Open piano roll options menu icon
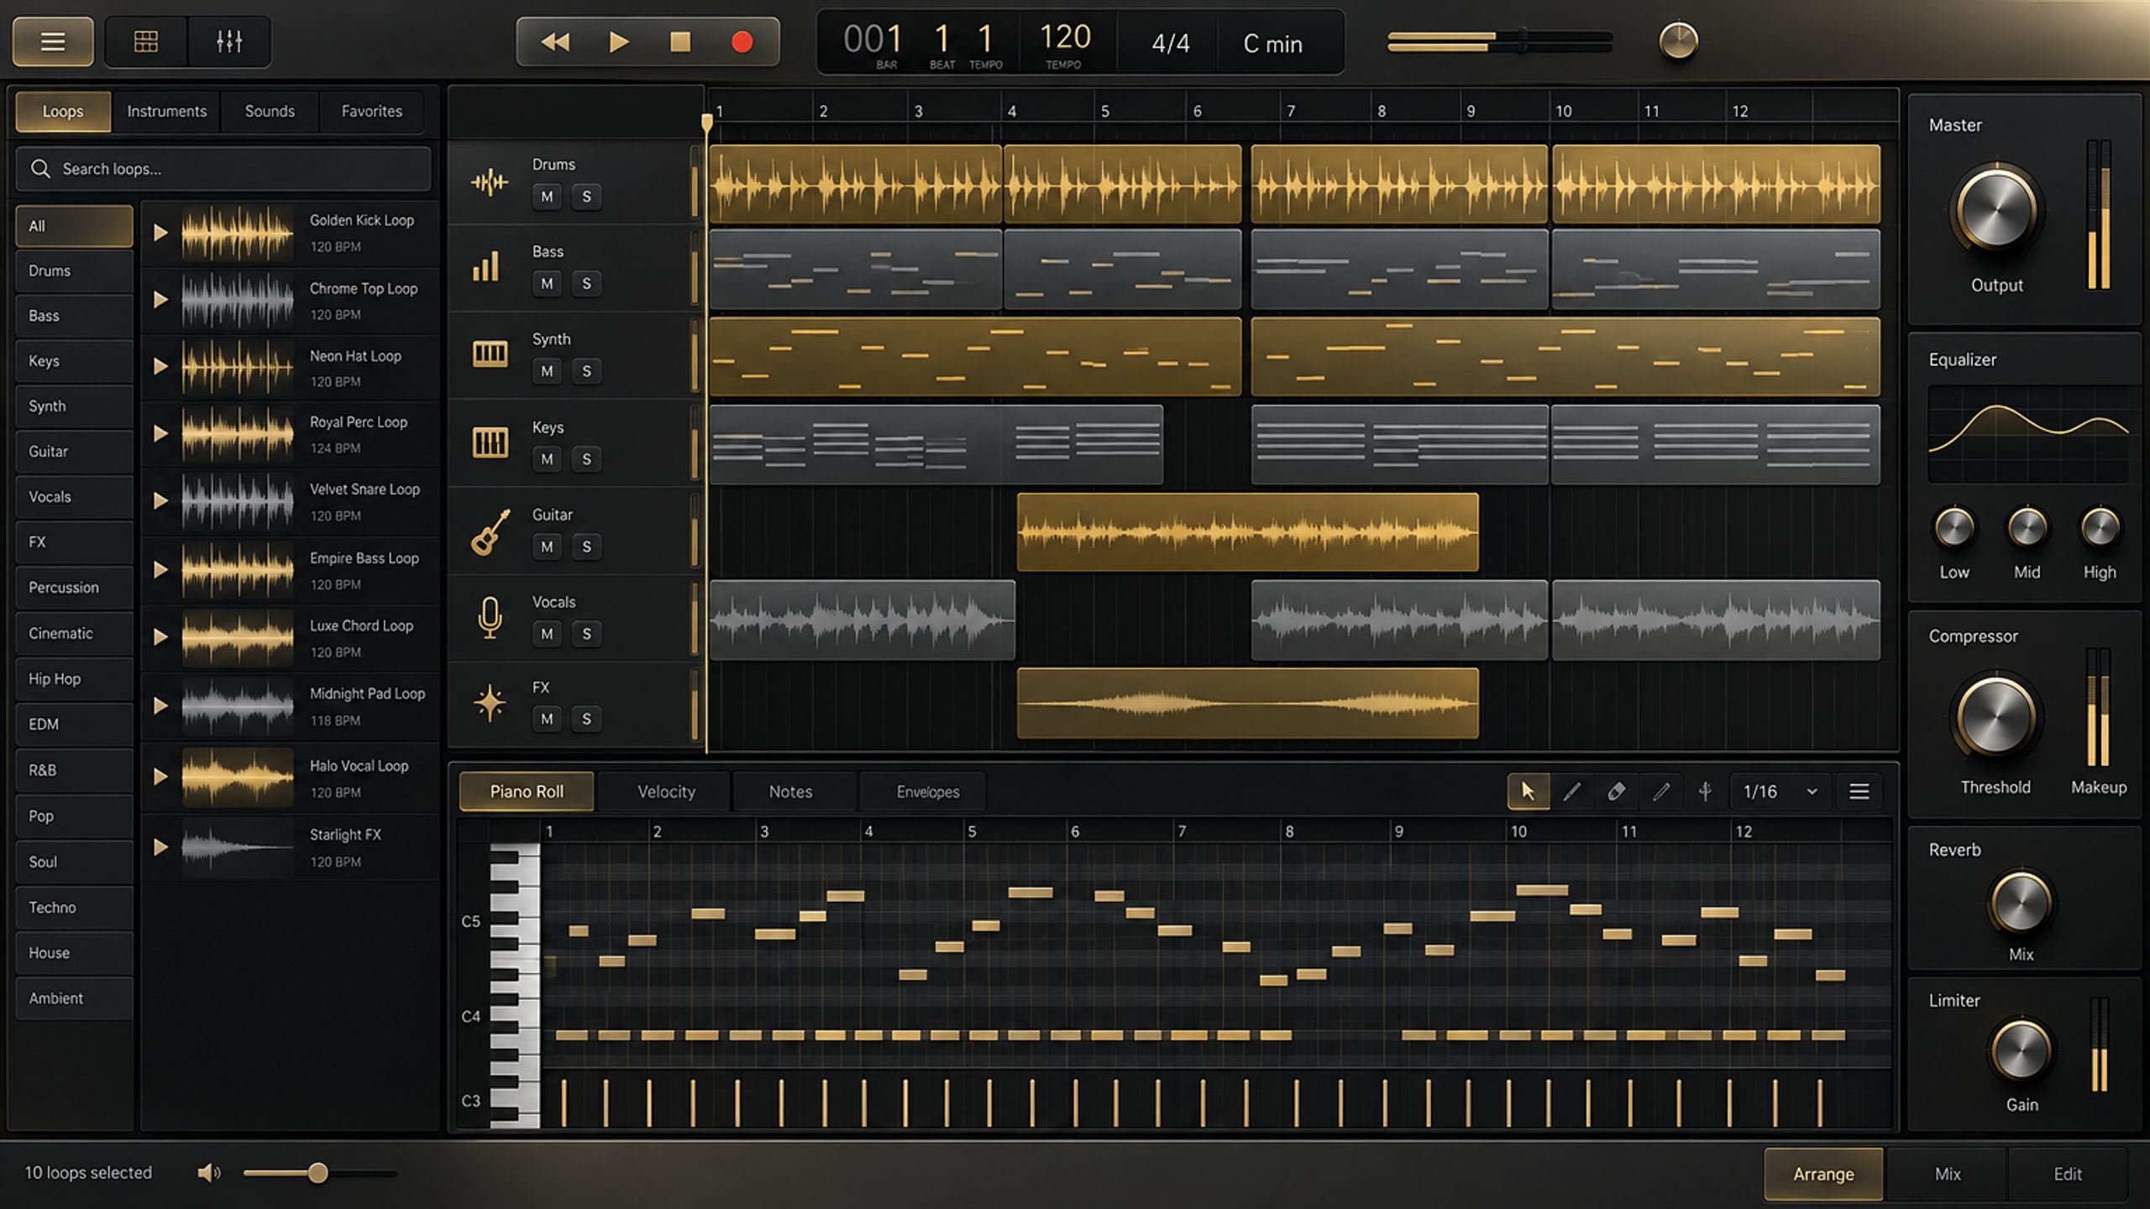The image size is (2150, 1209). pos(1859,792)
